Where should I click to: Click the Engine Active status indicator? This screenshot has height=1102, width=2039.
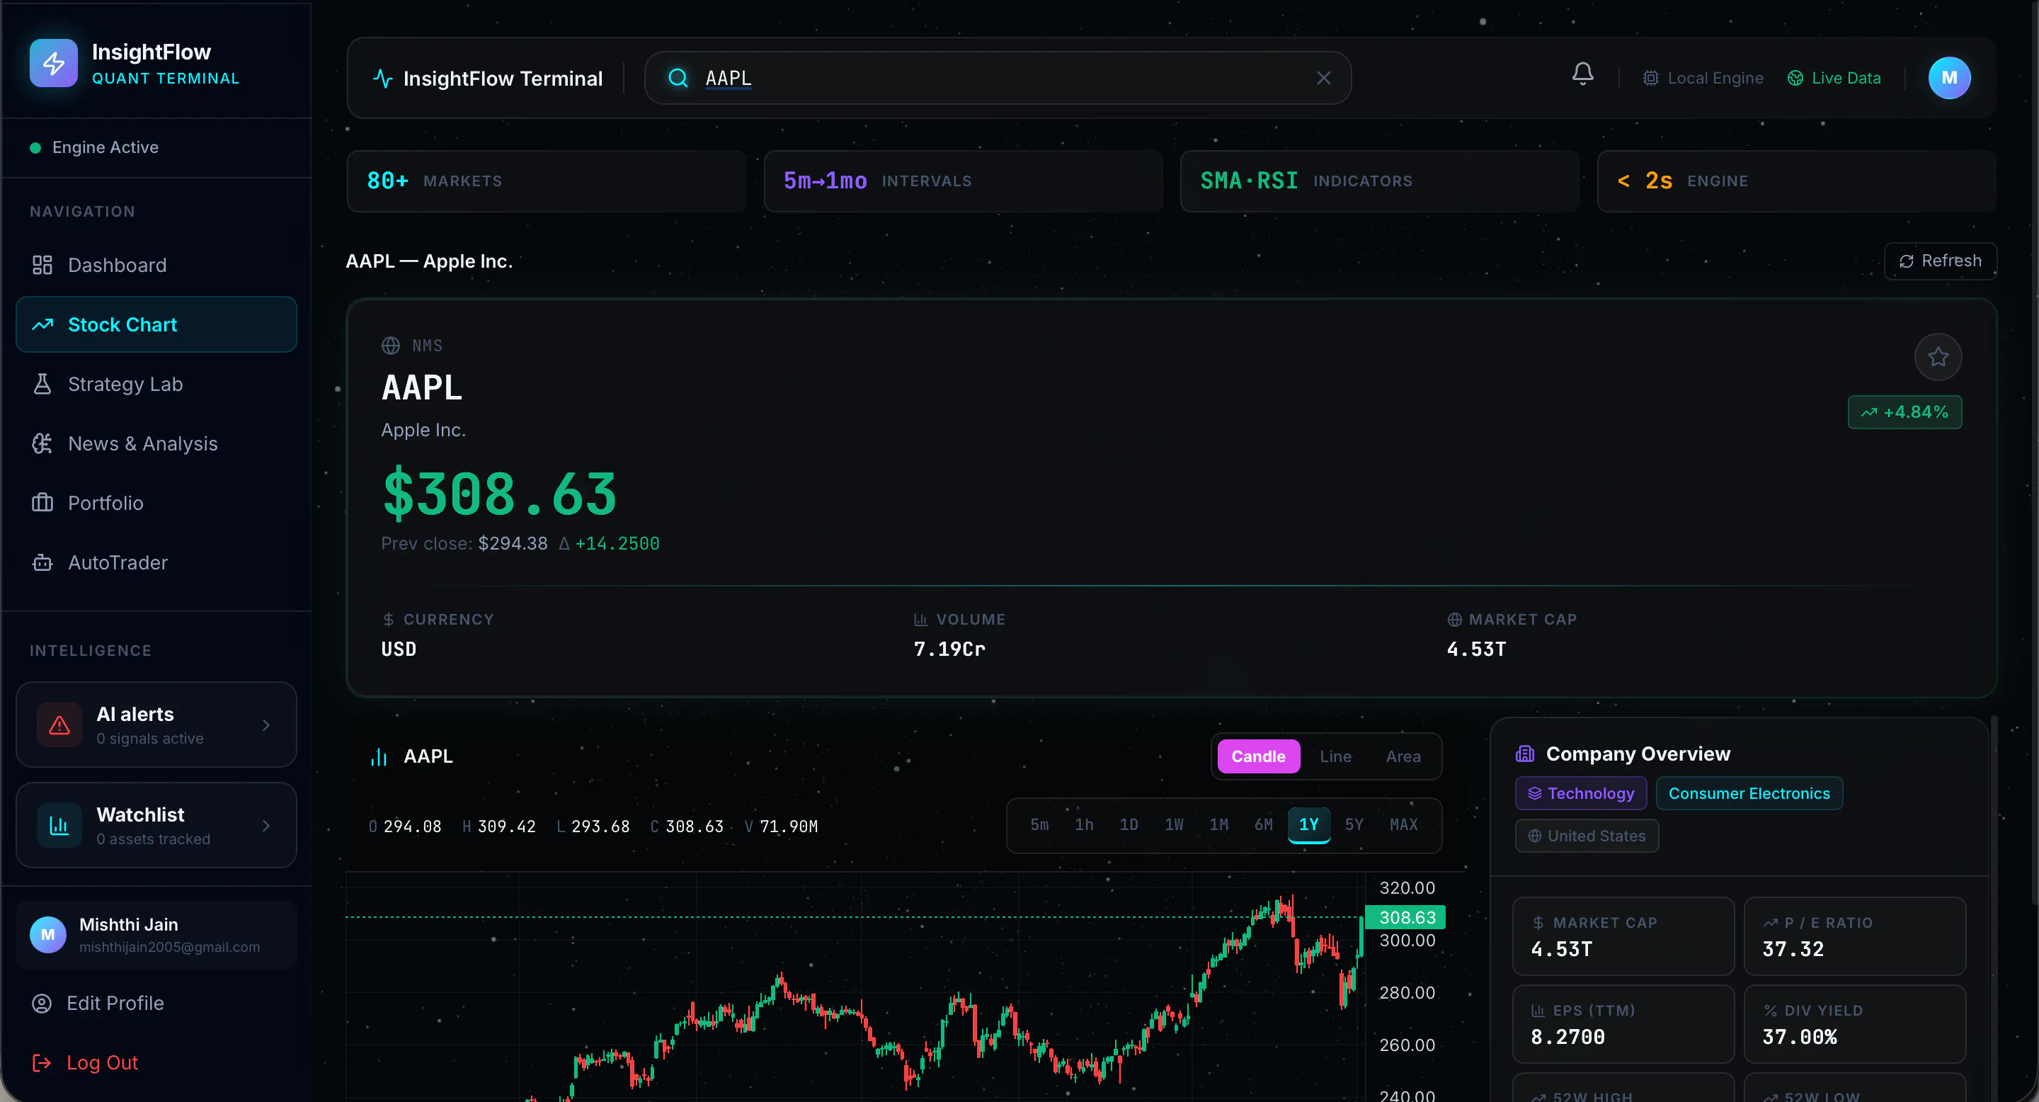coord(94,147)
